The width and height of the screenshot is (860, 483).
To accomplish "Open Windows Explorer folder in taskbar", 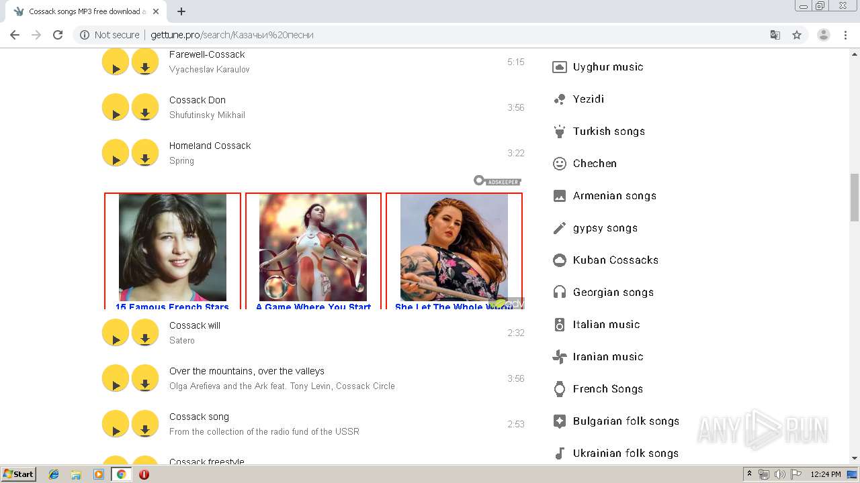I will click(76, 474).
